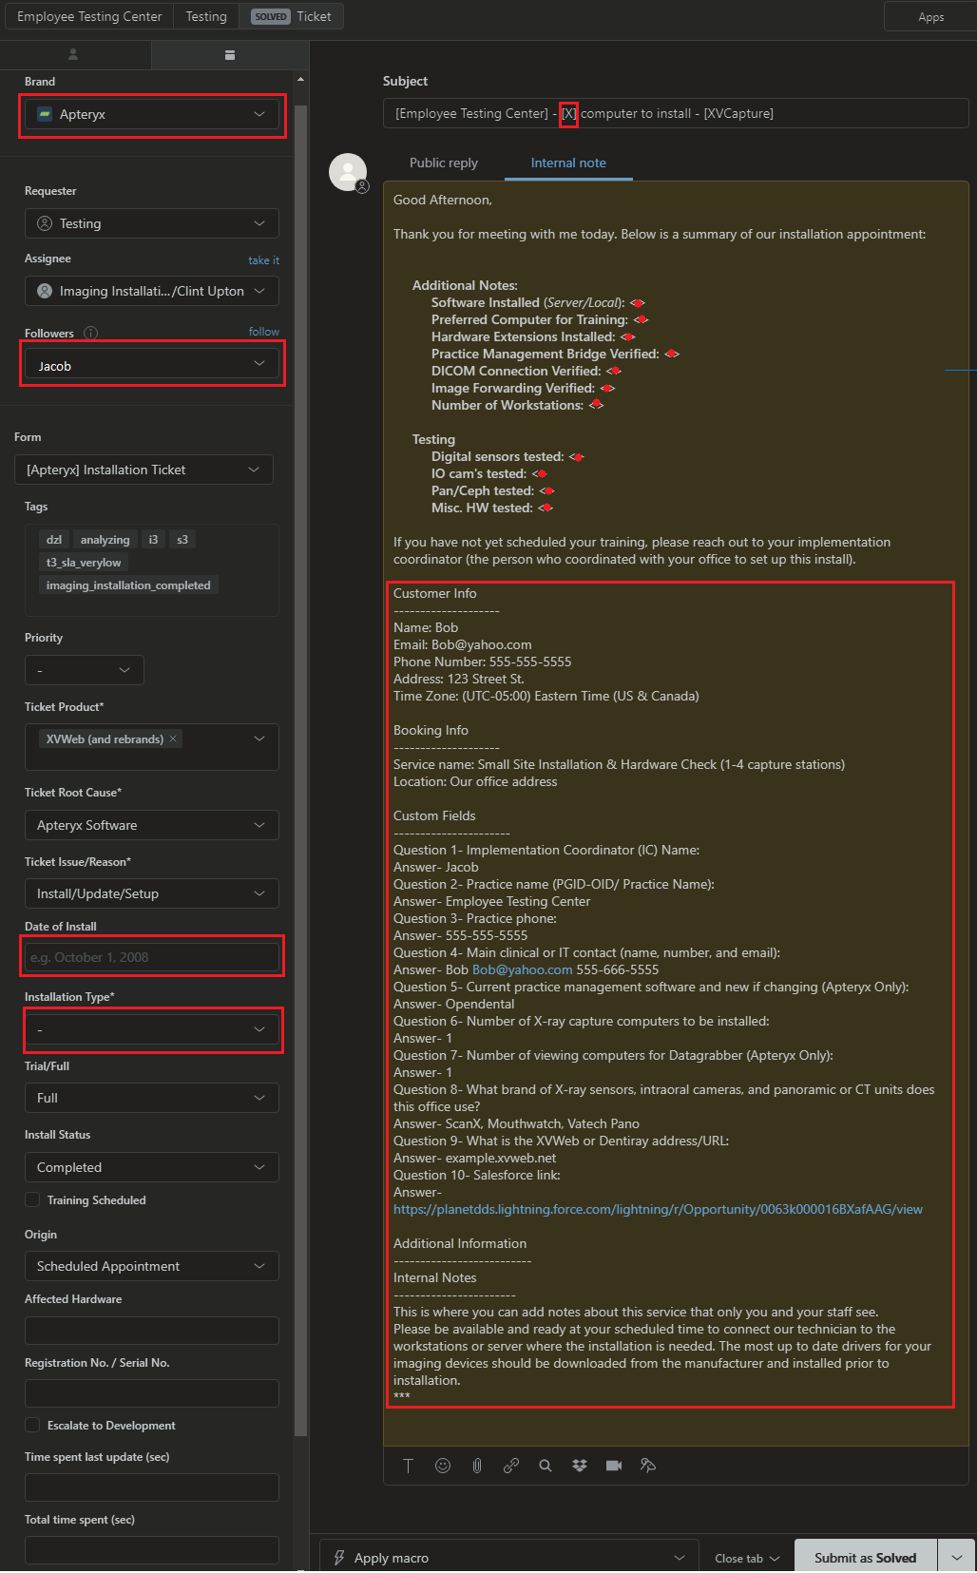Open the user profile panel icon
Image resolution: width=977 pixels, height=1573 pixels.
point(73,55)
